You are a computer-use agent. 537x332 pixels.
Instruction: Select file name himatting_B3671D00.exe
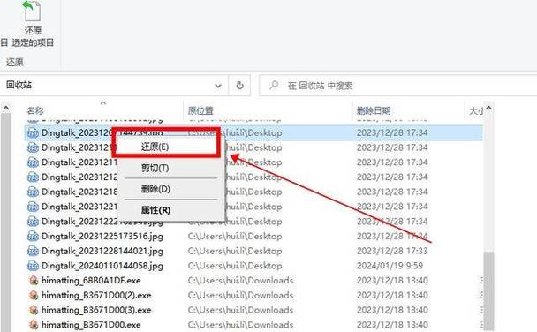click(91, 324)
